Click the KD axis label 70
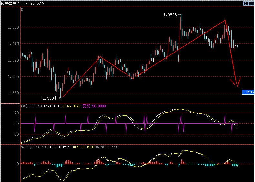The width and height of the screenshot is (255, 182). [x=17, y=113]
